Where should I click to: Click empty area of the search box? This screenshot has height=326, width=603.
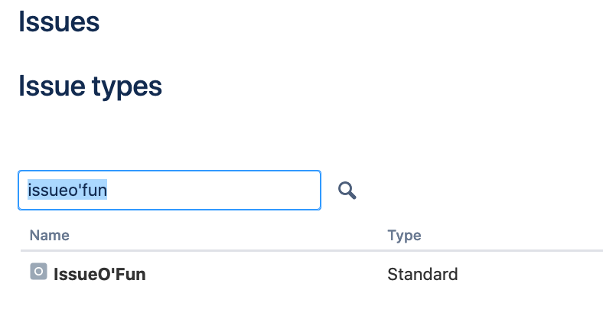pyautogui.click(x=215, y=191)
